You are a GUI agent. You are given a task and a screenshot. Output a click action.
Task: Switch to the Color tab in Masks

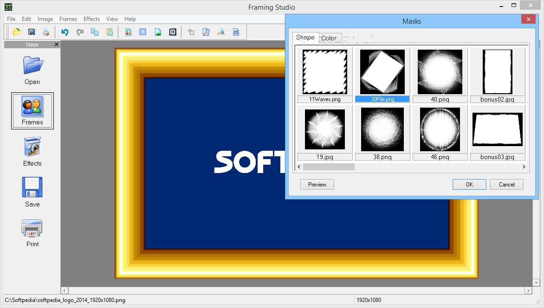[329, 38]
